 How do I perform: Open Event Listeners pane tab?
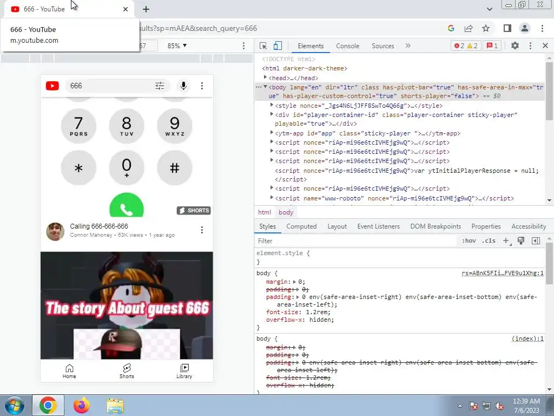point(378,226)
